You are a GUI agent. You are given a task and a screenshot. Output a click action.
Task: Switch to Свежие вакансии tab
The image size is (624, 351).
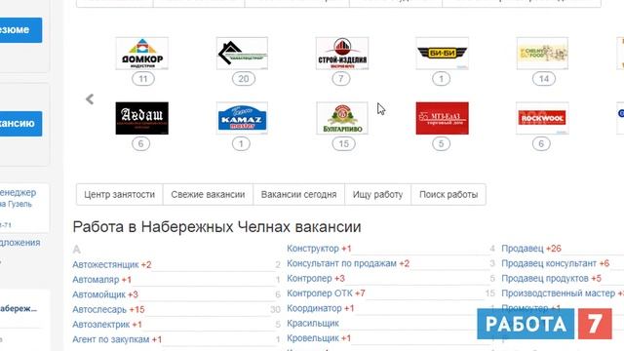click(208, 195)
